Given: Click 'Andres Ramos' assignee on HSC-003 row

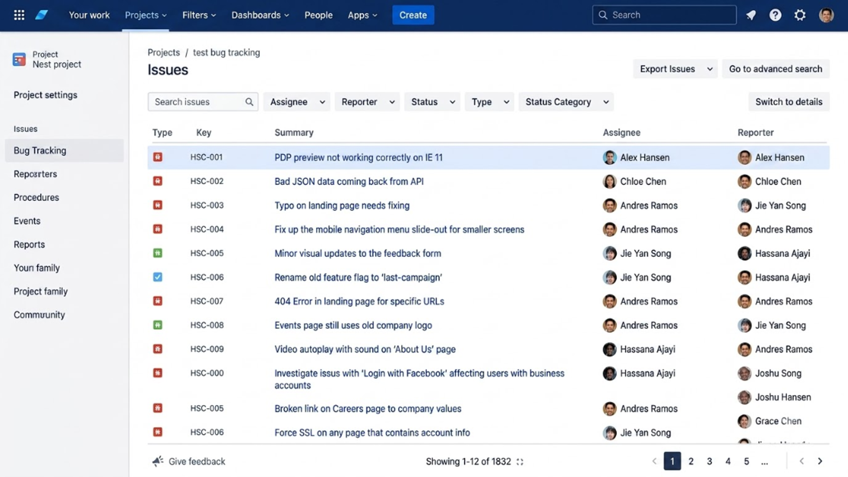Looking at the screenshot, I should tap(649, 206).
